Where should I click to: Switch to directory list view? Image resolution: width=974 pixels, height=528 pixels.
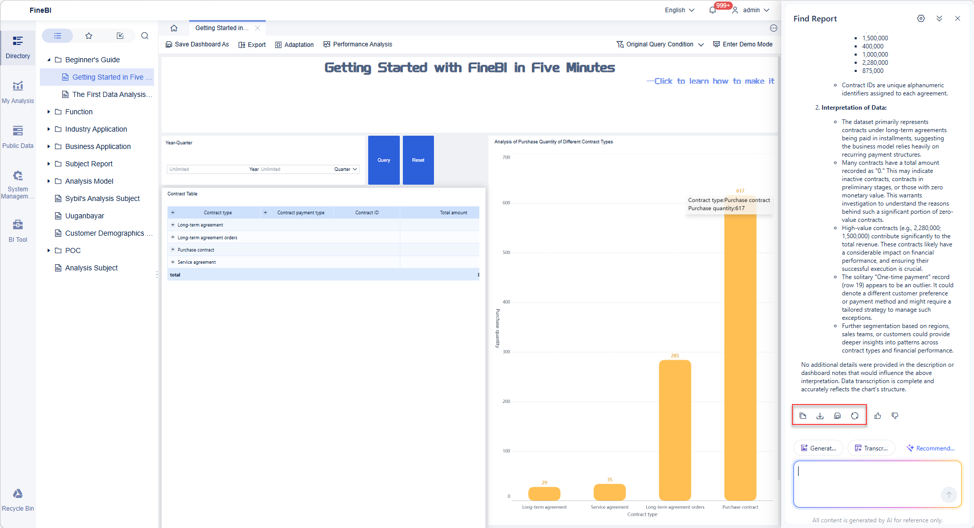[x=58, y=36]
